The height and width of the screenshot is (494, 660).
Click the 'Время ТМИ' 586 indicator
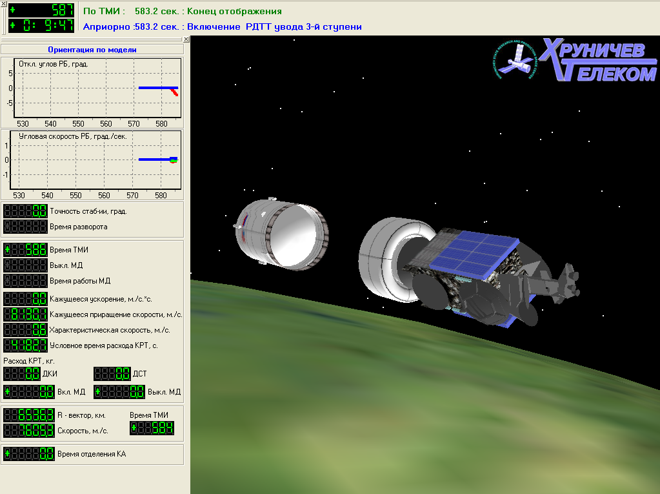tap(26, 250)
